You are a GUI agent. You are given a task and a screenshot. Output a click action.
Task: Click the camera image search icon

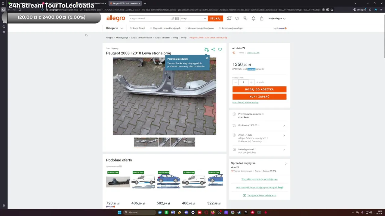(x=177, y=18)
